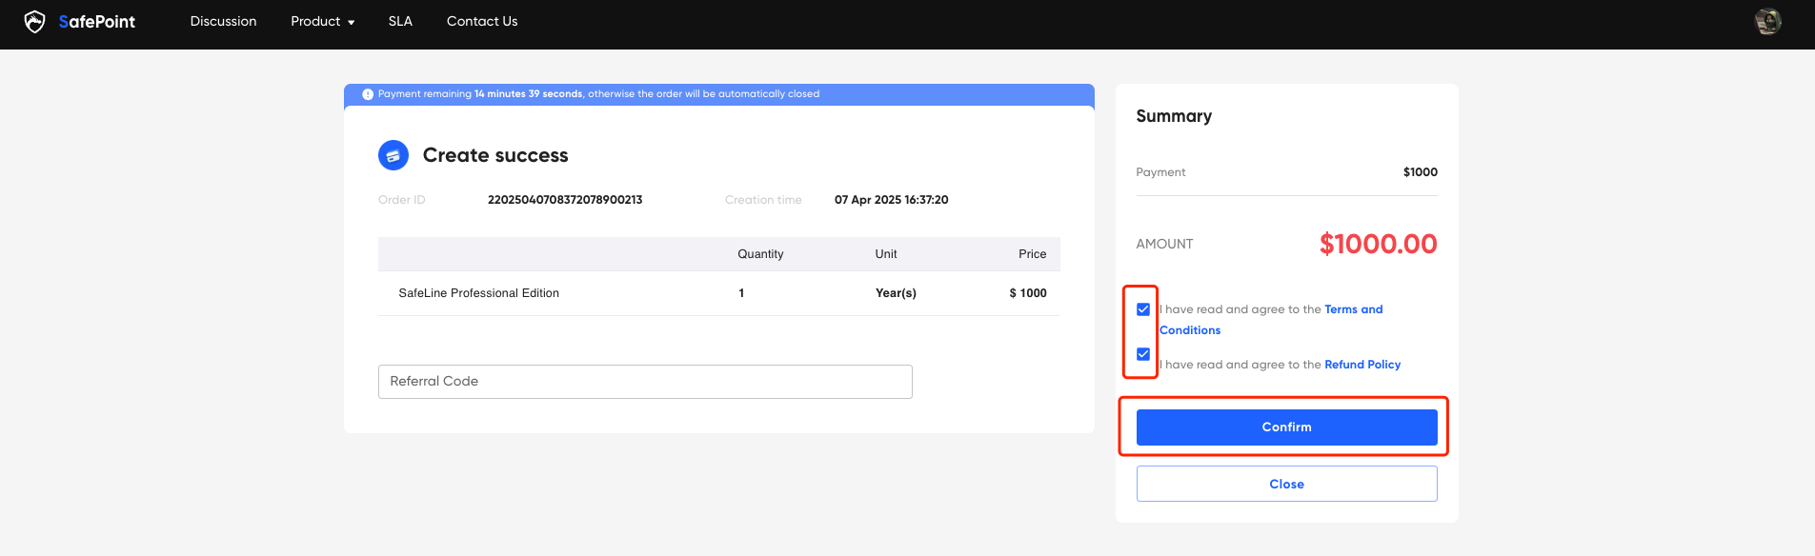Click the red $1000.00 amount
1815x556 pixels.
(1378, 244)
